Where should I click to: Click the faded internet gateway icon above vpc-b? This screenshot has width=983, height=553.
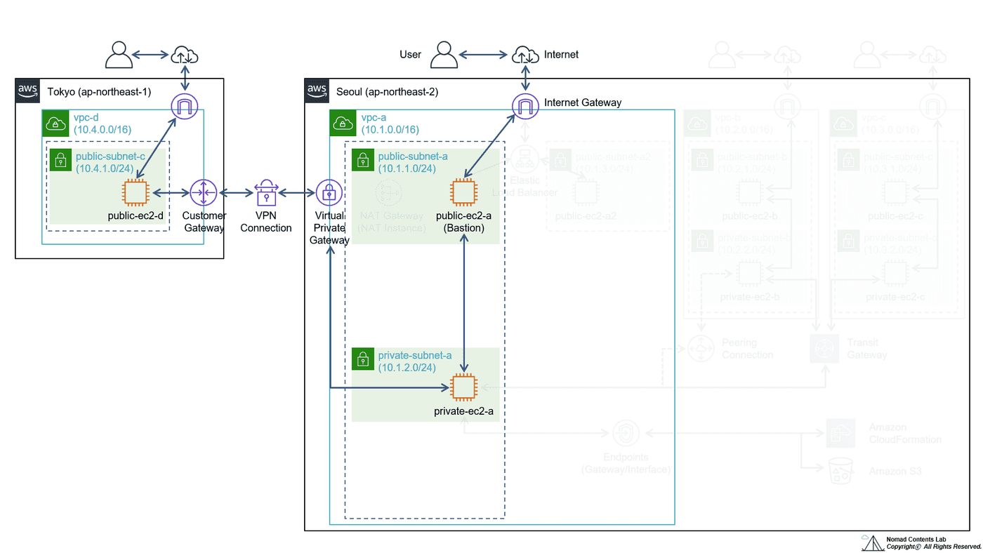(x=788, y=107)
